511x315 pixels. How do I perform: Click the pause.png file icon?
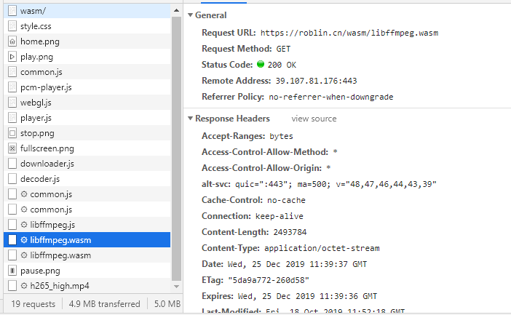tap(12, 271)
